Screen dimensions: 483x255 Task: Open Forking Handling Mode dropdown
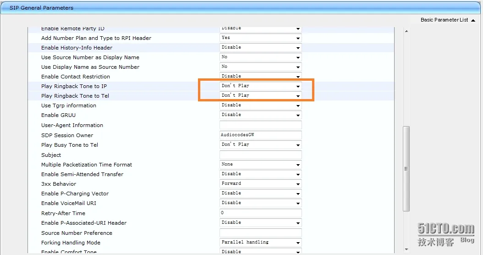click(261, 242)
